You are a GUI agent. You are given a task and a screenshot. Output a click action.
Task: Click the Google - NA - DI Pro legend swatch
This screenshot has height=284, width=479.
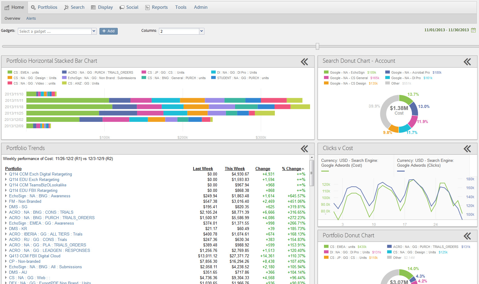click(x=388, y=78)
